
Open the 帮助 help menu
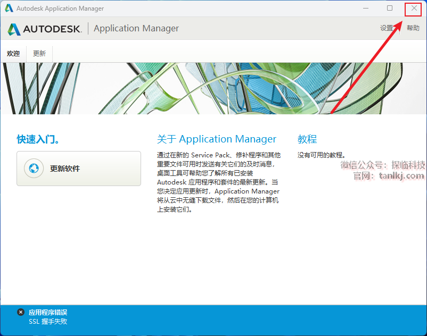[413, 28]
